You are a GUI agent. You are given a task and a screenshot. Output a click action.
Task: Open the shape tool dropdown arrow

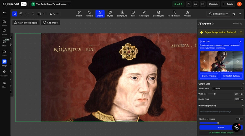[x=43, y=14]
